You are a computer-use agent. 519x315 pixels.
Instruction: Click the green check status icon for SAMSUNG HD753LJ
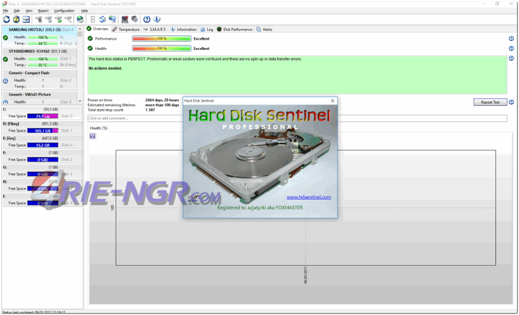tap(5, 38)
